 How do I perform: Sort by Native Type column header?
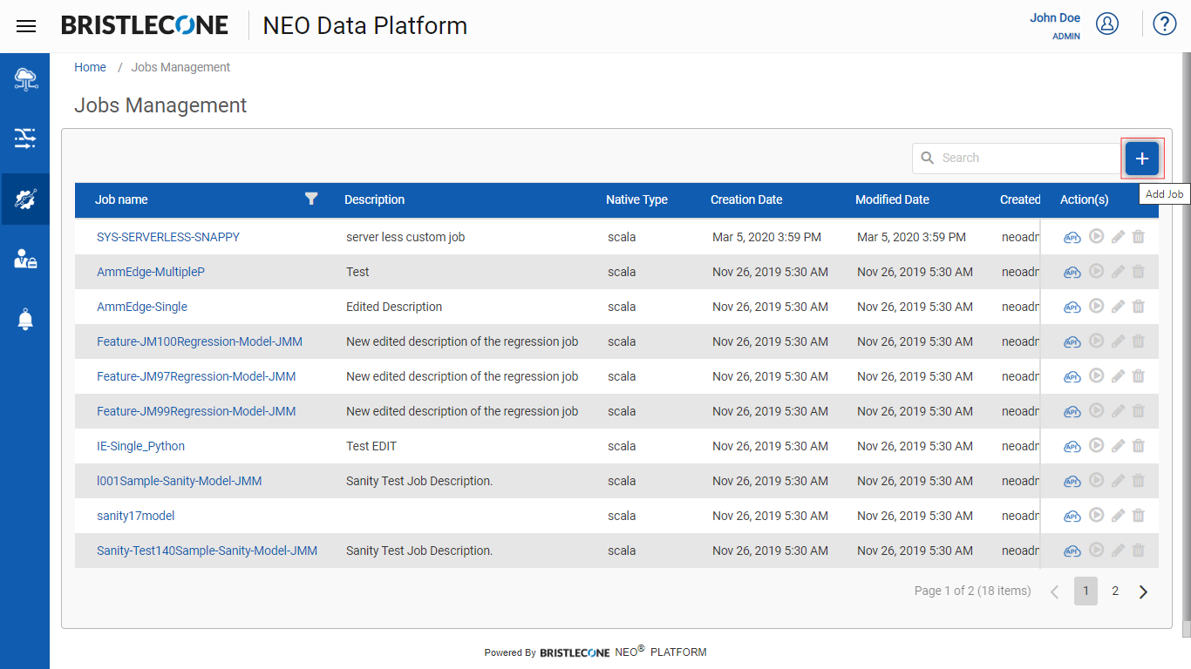[x=636, y=199]
